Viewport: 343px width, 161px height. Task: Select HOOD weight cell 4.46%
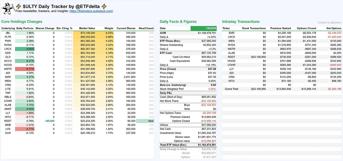pyautogui.click(x=109, y=65)
